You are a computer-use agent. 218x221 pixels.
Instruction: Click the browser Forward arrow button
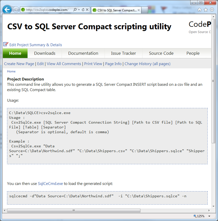16,10
